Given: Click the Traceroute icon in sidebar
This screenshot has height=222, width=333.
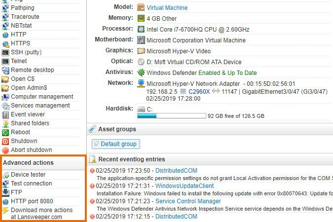Looking at the screenshot, I should (x=5, y=17).
